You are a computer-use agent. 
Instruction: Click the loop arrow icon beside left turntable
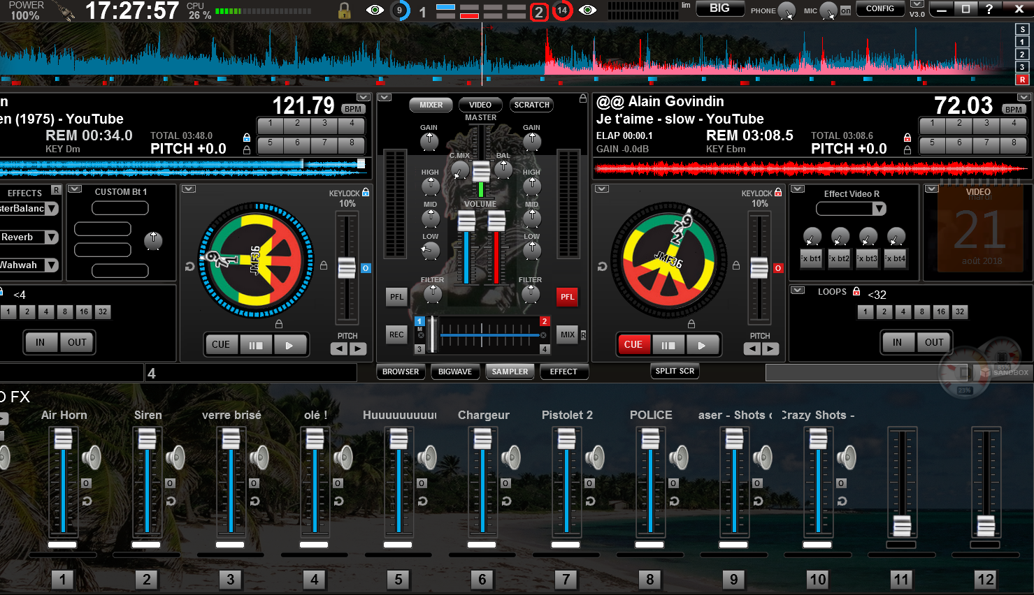tap(189, 267)
